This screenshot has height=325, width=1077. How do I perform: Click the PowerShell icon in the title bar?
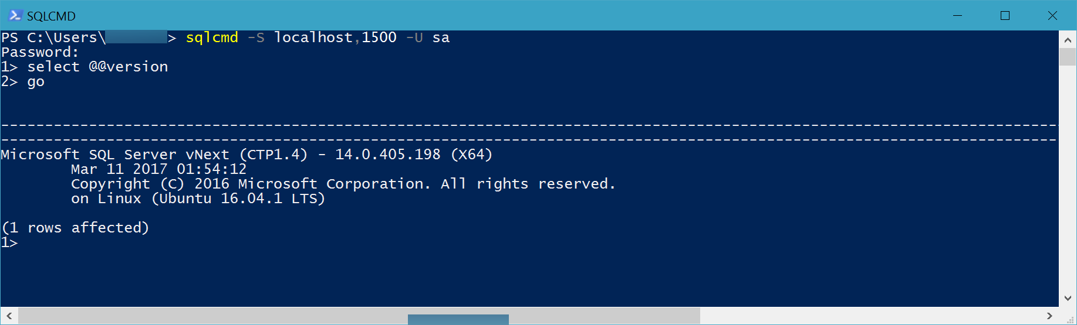point(15,15)
